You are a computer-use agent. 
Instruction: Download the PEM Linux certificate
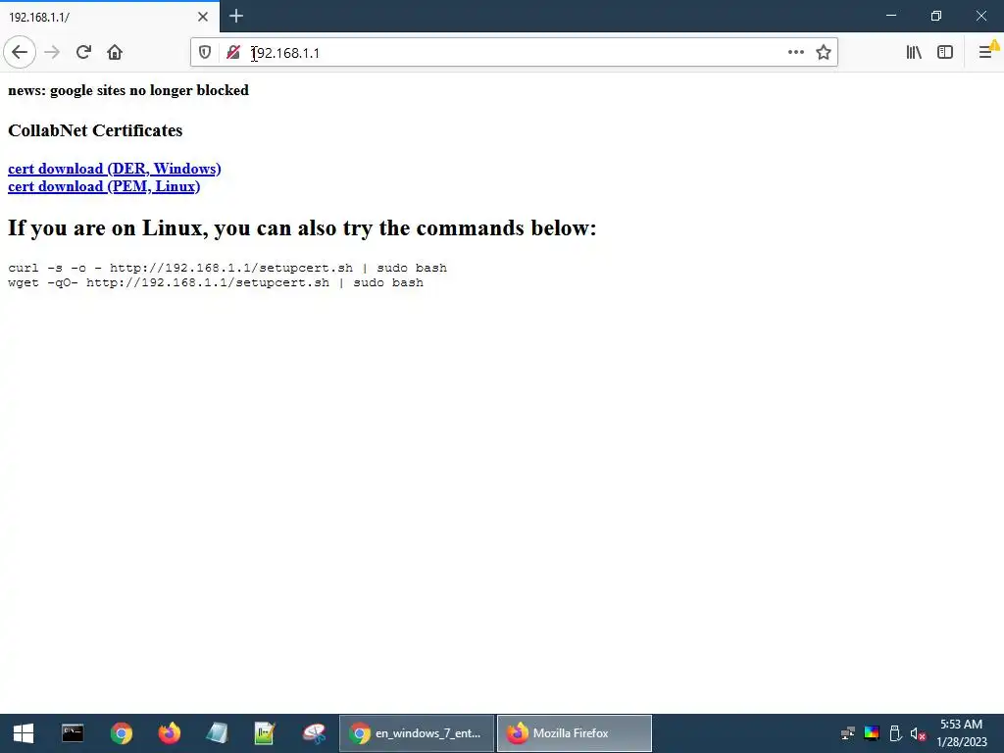pos(104,186)
